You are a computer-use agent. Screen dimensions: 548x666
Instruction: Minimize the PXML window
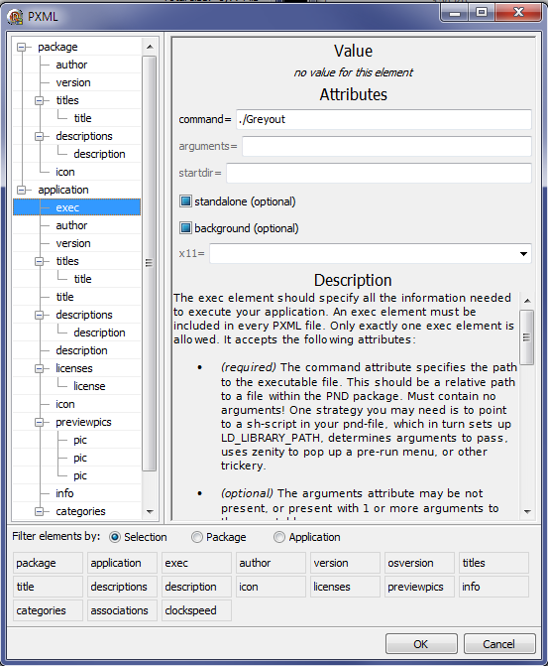point(455,12)
